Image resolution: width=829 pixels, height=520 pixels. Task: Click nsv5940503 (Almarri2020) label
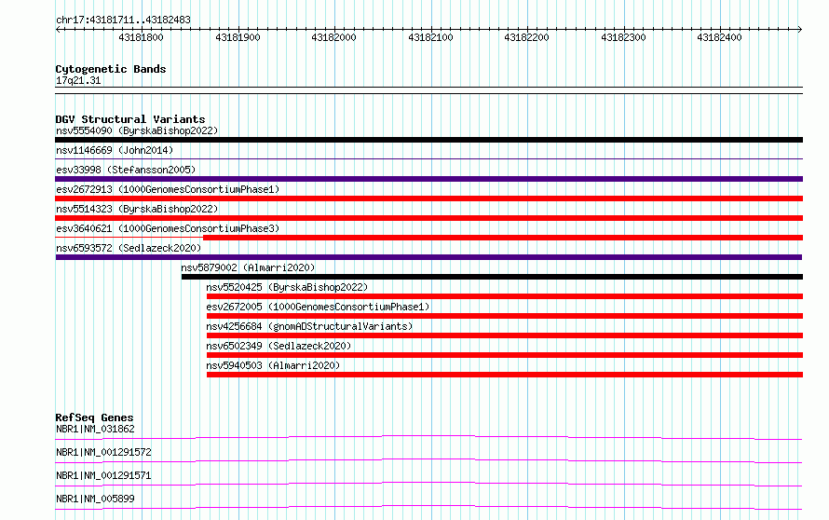tap(273, 365)
